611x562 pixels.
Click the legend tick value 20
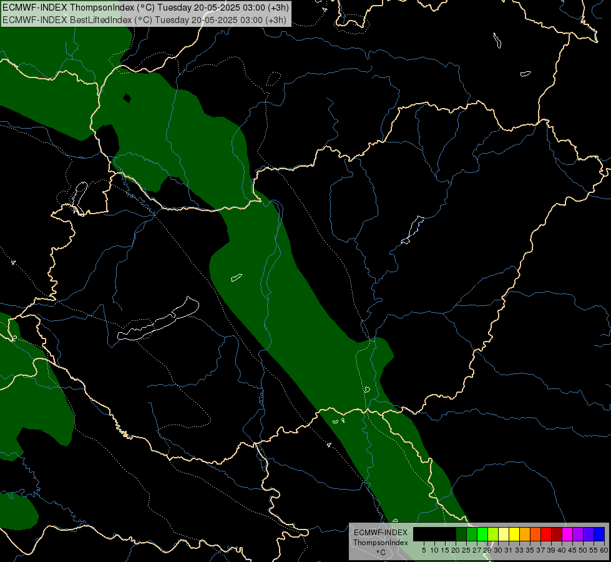(456, 550)
